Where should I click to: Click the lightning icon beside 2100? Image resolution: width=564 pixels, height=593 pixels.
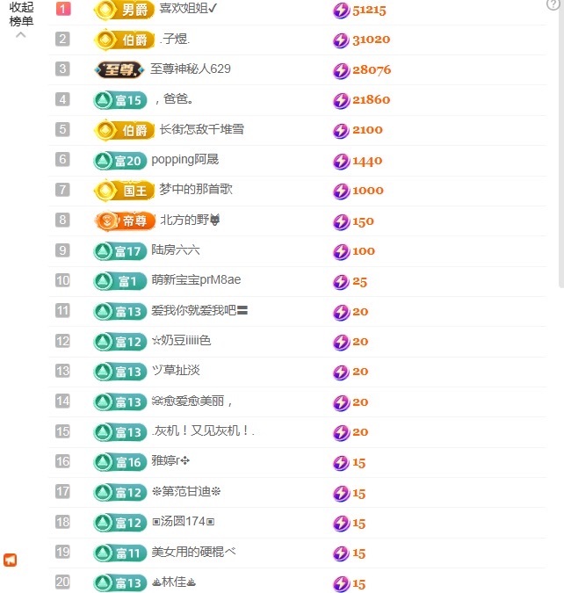coord(341,131)
